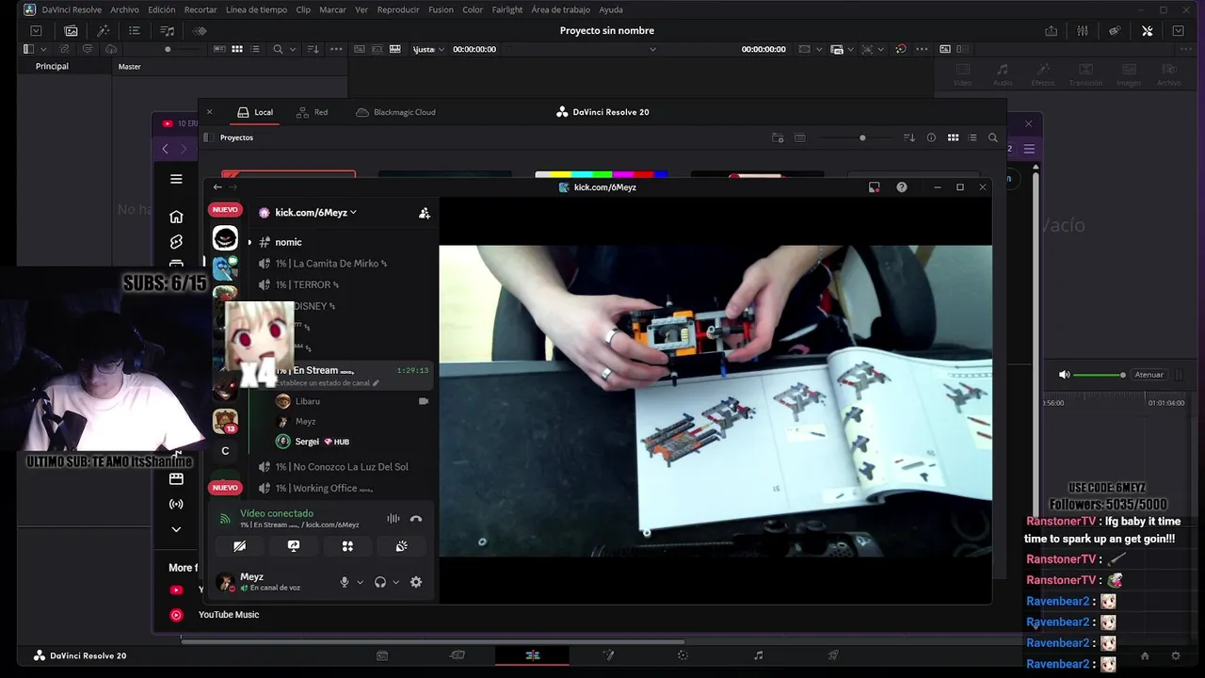Deafen Discord headphones
The image size is (1205, 678).
coord(380,582)
